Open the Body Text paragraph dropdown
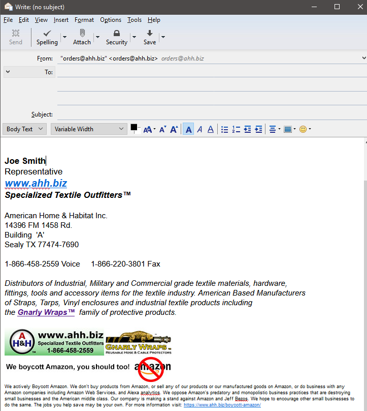This screenshot has width=367, height=411. (24, 129)
